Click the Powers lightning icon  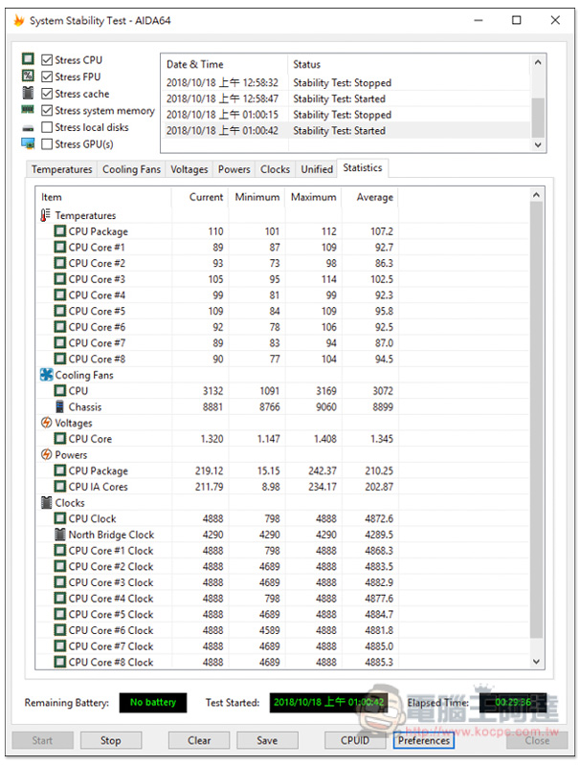click(46, 455)
